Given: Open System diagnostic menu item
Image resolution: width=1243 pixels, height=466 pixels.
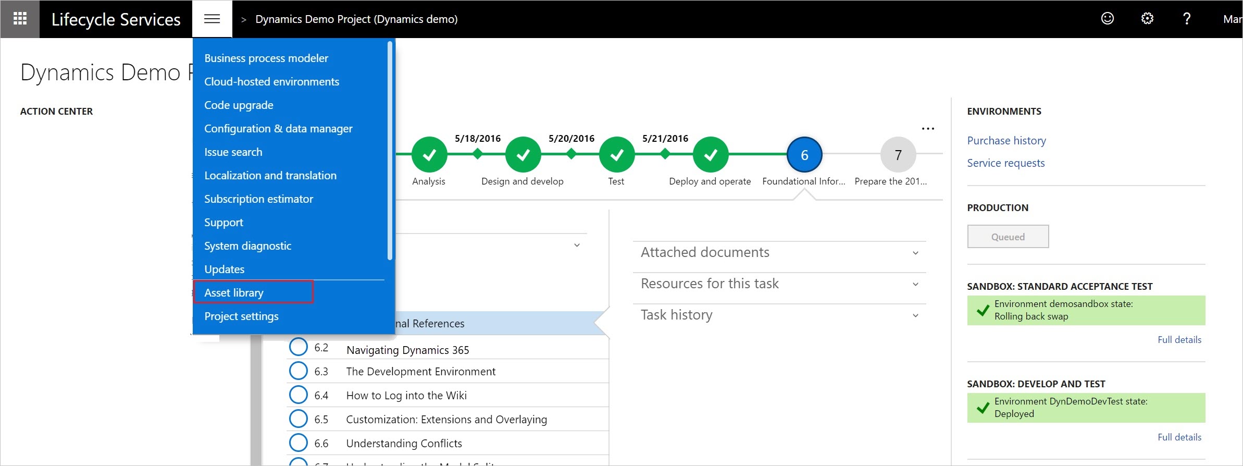Looking at the screenshot, I should (x=247, y=246).
